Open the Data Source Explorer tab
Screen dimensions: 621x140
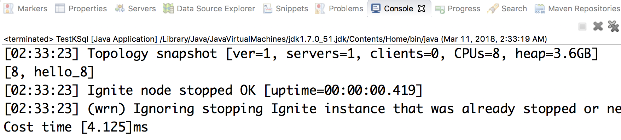point(209,8)
